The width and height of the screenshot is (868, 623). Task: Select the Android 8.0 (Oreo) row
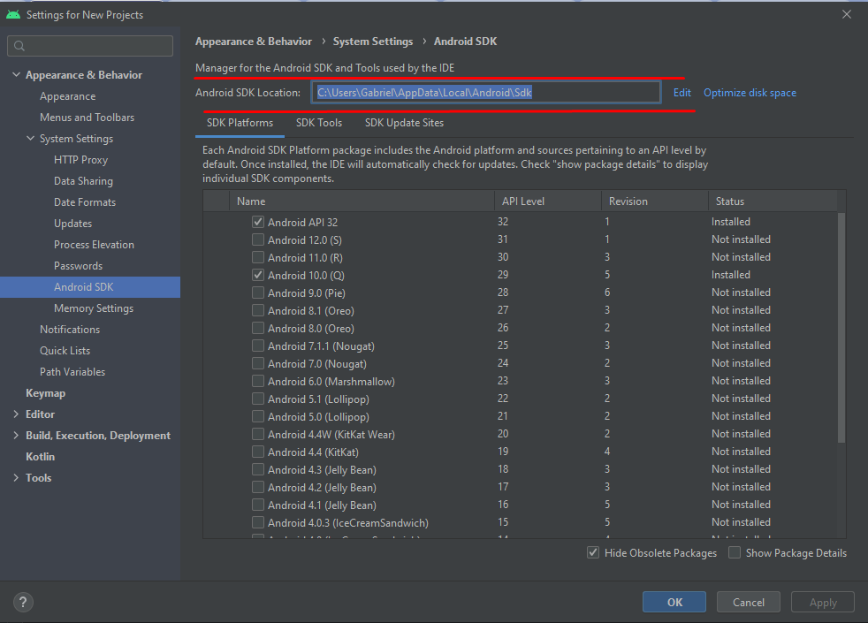pyautogui.click(x=521, y=328)
